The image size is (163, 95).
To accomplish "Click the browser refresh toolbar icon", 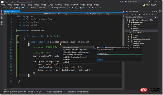I will click(68, 8).
